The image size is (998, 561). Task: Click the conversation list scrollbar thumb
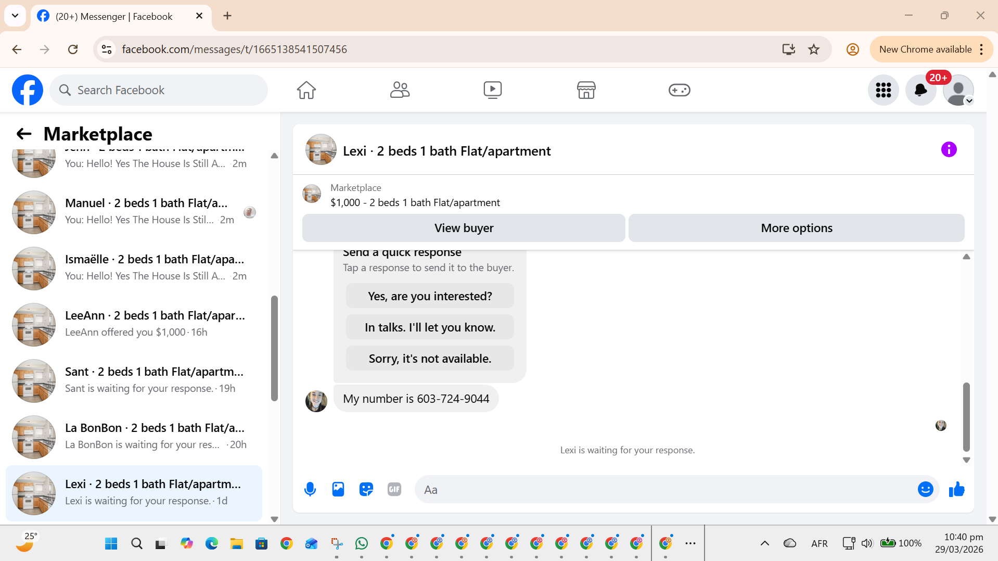[x=274, y=349]
